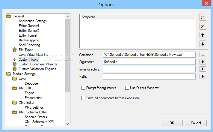Select XML Schema to XML item
Viewport: 213px width, 132px height.
(40, 122)
